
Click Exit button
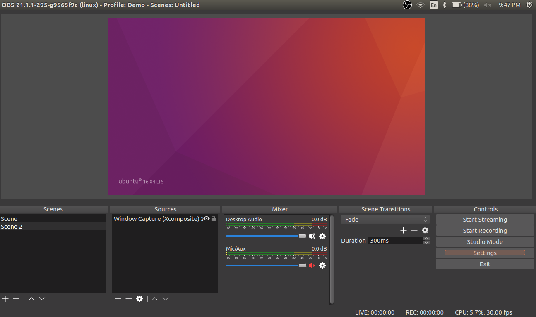pyautogui.click(x=485, y=264)
